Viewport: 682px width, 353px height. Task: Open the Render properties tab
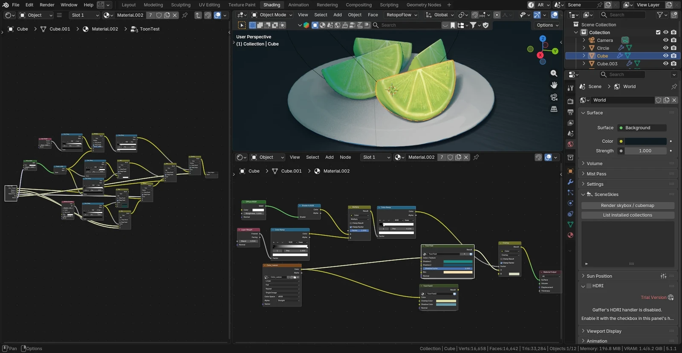point(570,101)
